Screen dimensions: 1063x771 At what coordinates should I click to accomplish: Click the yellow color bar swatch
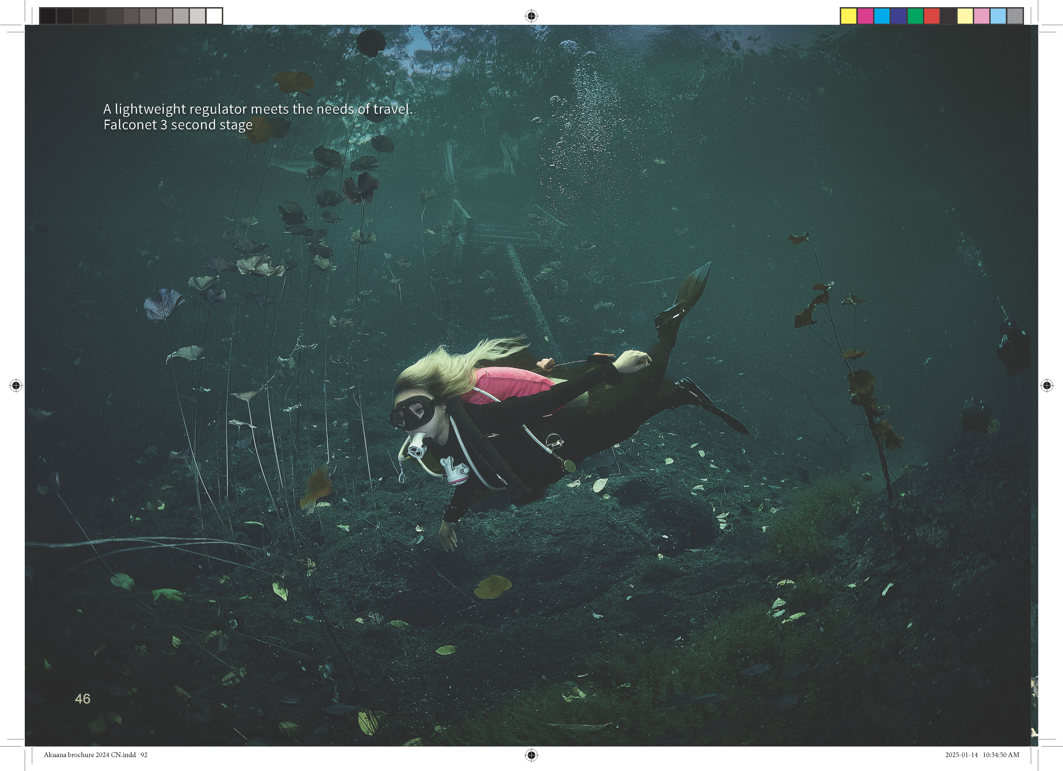tap(848, 16)
